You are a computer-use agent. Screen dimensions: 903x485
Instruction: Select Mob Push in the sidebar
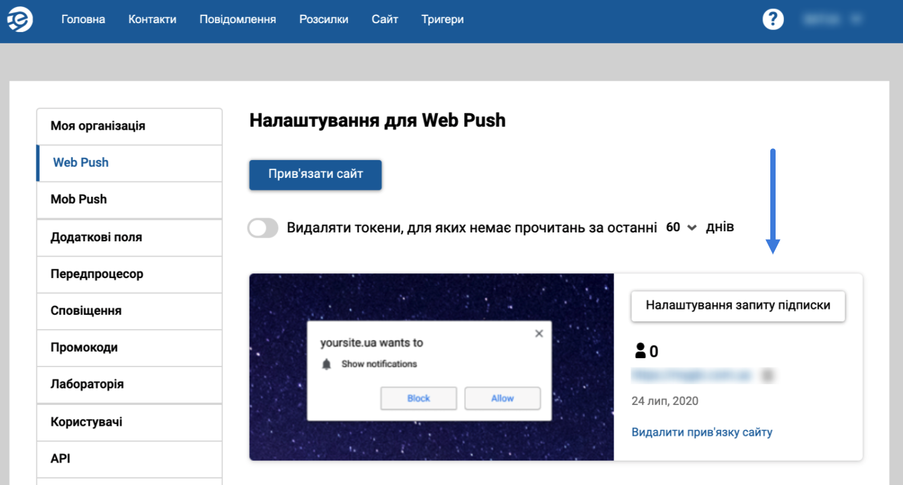[129, 200]
